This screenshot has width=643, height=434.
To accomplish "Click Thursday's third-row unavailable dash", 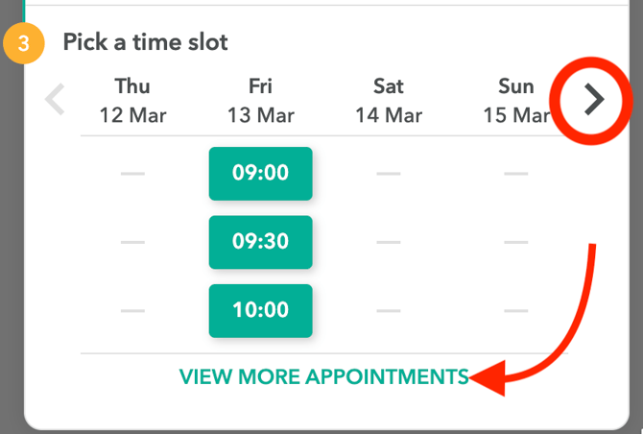I will 132,311.
